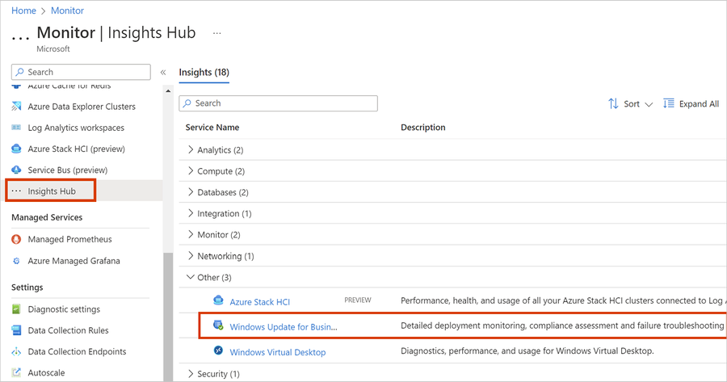
Task: Click the Windows Virtual Desktop row icon
Action: pyautogui.click(x=218, y=351)
